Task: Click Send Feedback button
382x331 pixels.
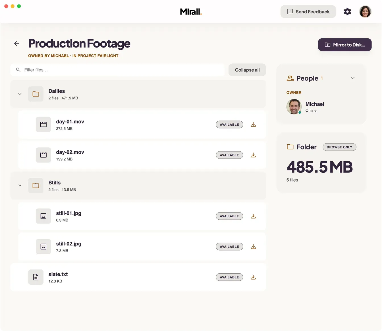Action: coord(308,12)
